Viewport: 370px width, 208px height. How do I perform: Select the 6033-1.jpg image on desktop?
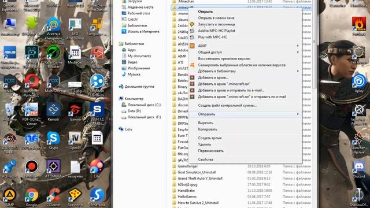point(75,86)
